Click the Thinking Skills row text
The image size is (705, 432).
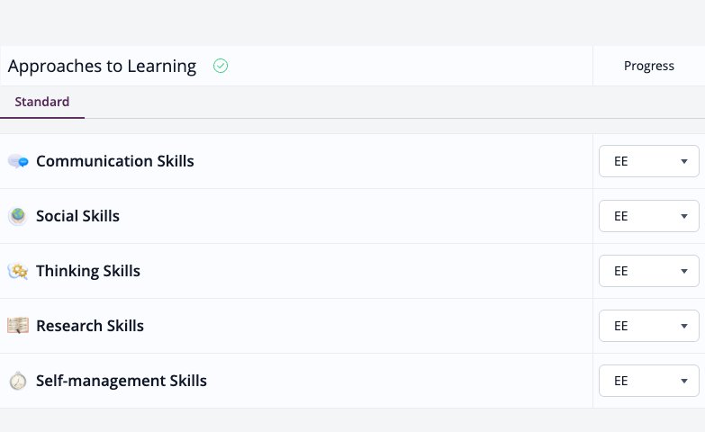coord(88,271)
